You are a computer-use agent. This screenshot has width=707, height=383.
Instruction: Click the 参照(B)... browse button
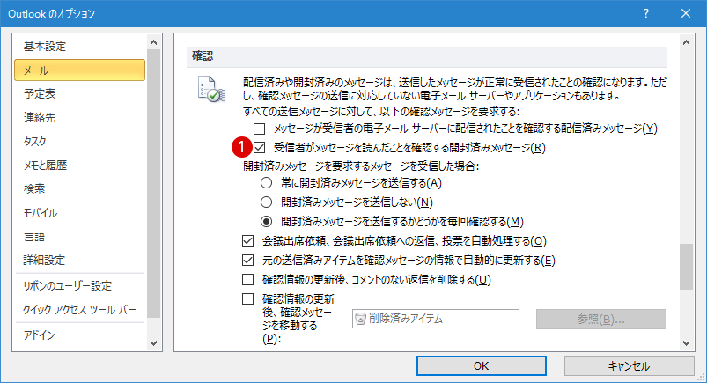[601, 319]
